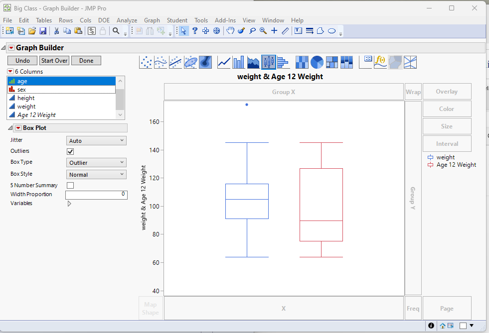Click the Width Proportion input field
This screenshot has height=333, width=489.
96,195
